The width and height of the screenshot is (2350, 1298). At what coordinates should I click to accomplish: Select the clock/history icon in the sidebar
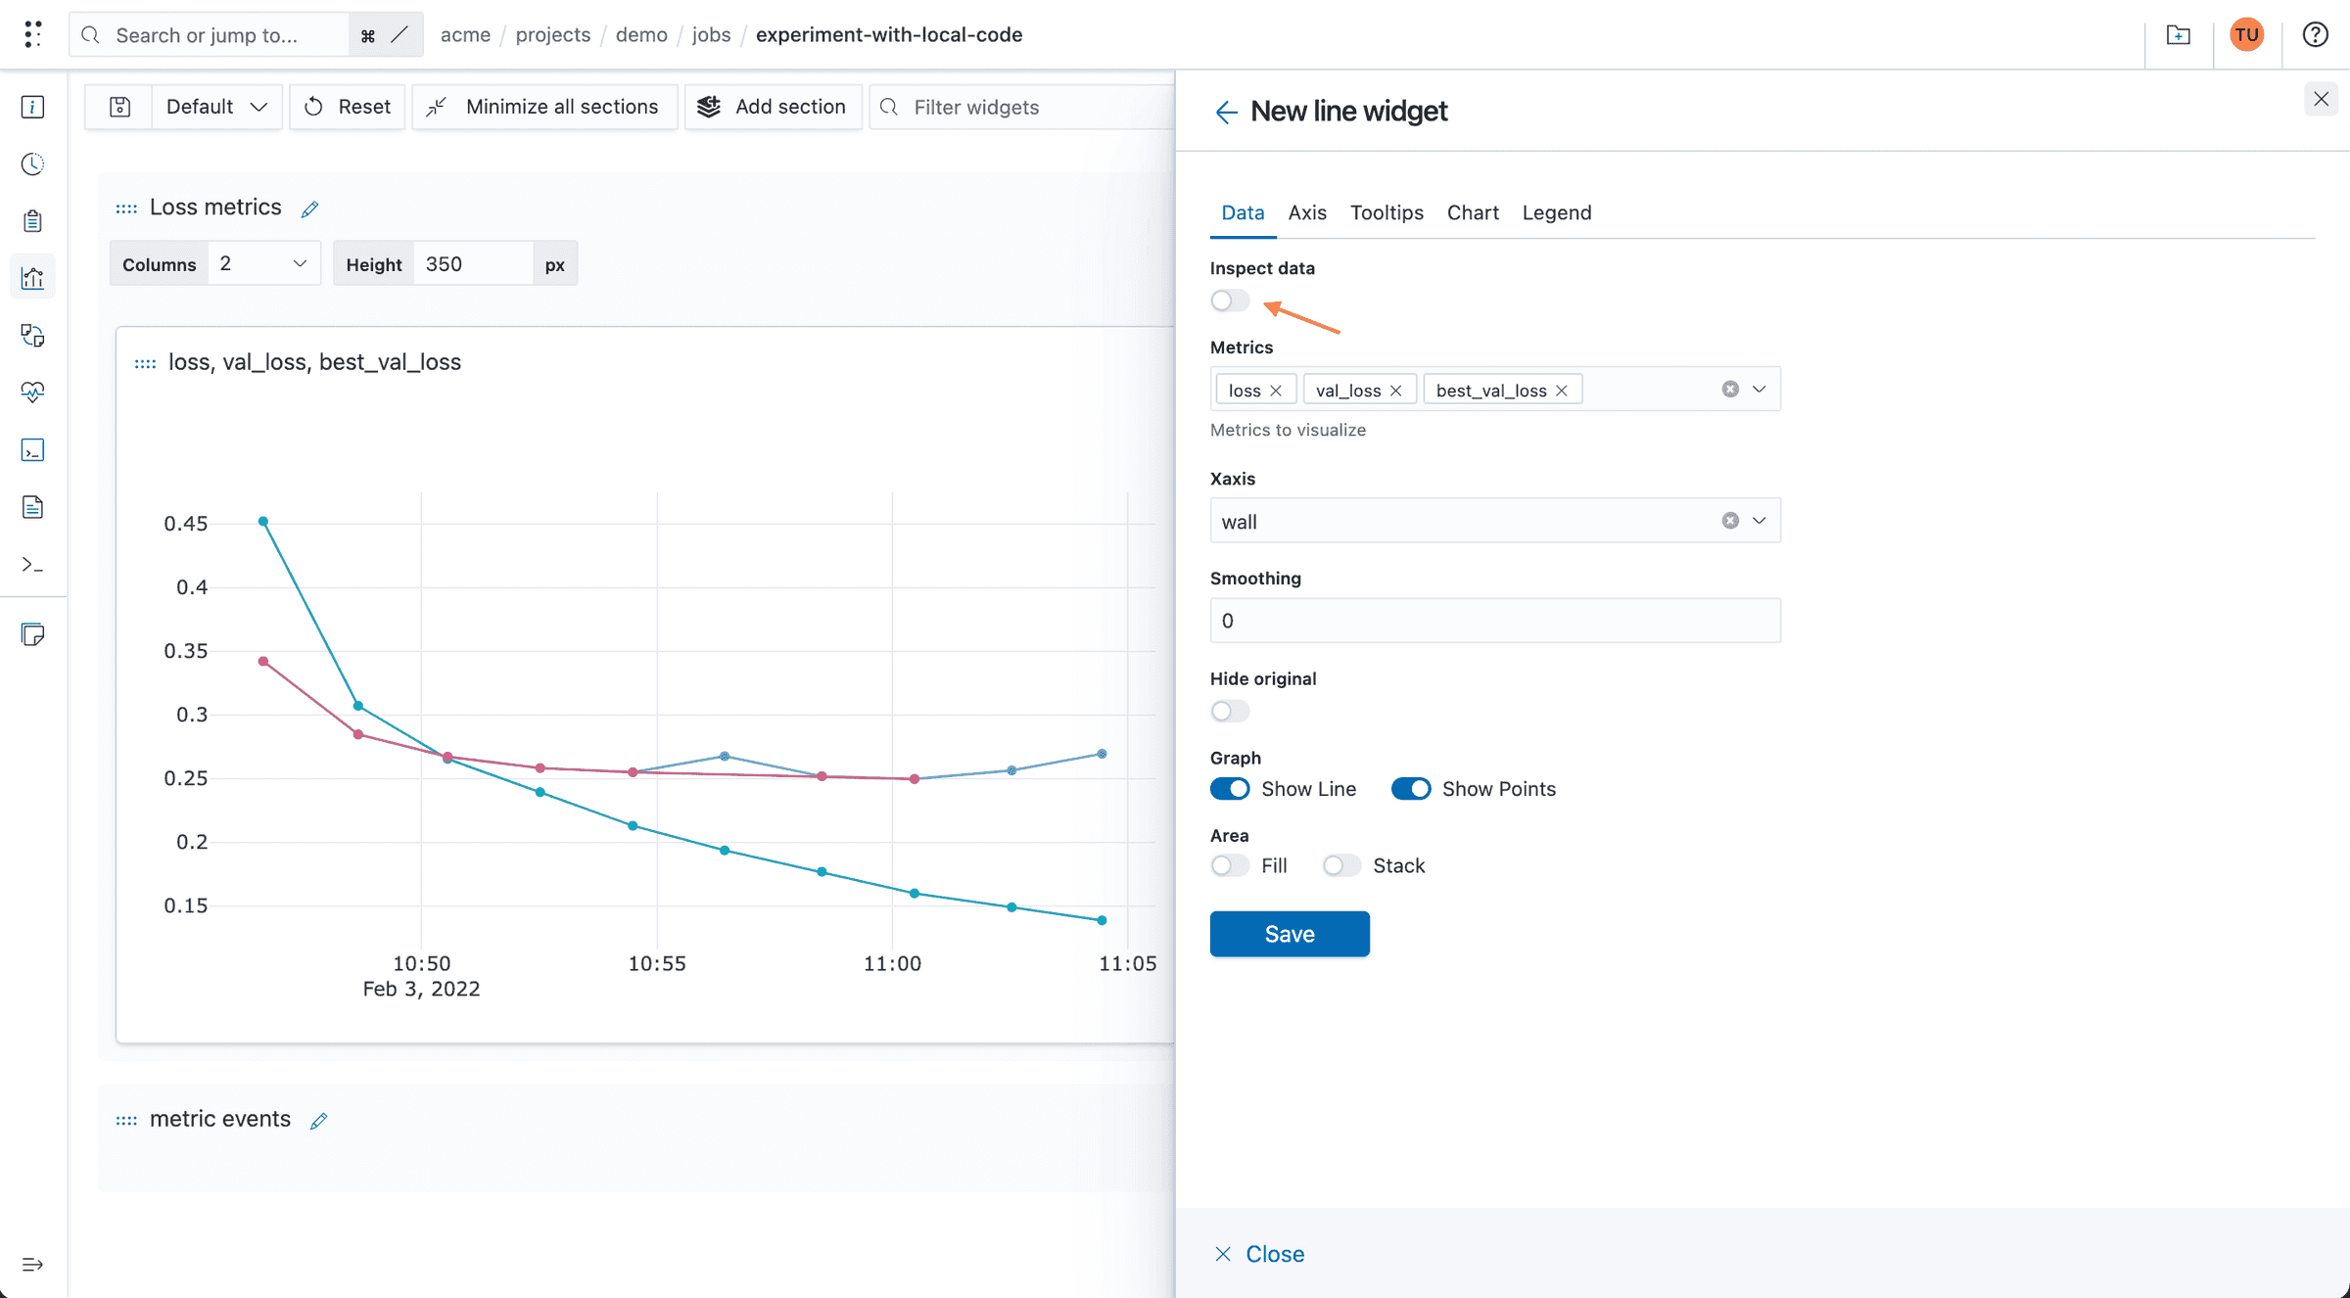(32, 163)
